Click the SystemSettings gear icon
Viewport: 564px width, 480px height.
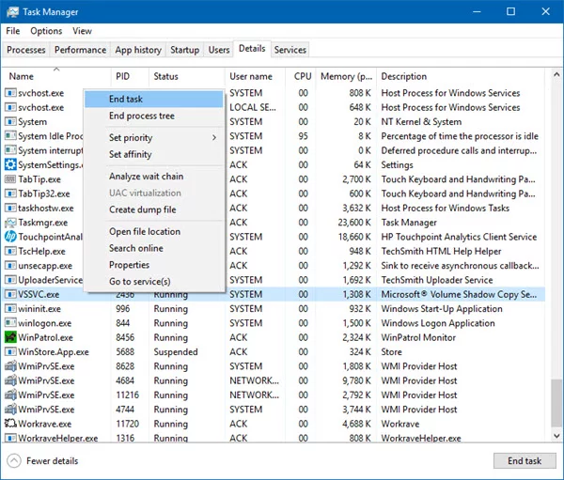coord(10,164)
